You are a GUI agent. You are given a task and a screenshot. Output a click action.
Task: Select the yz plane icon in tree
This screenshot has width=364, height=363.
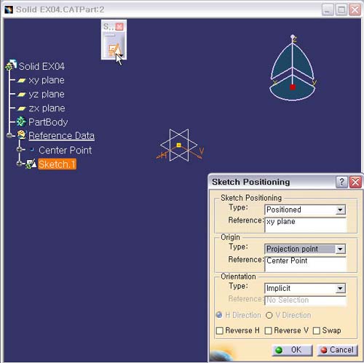(x=21, y=95)
